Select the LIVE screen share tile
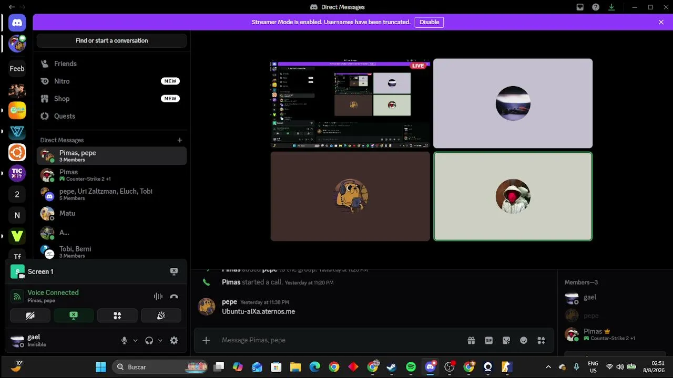 (x=350, y=103)
